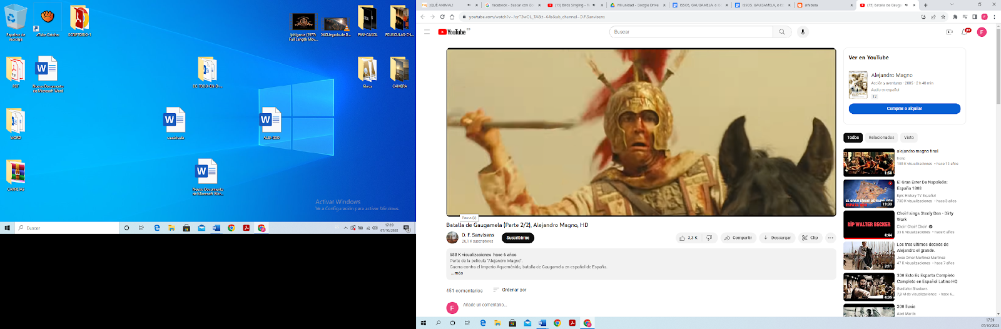
Task: Open File Explorer from the left taskbar
Action: [171, 228]
